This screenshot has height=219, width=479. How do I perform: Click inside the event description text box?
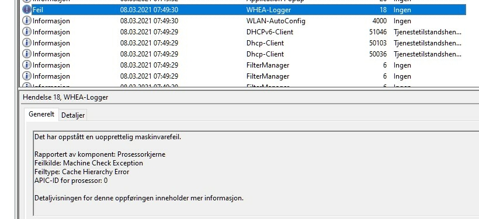(256, 174)
